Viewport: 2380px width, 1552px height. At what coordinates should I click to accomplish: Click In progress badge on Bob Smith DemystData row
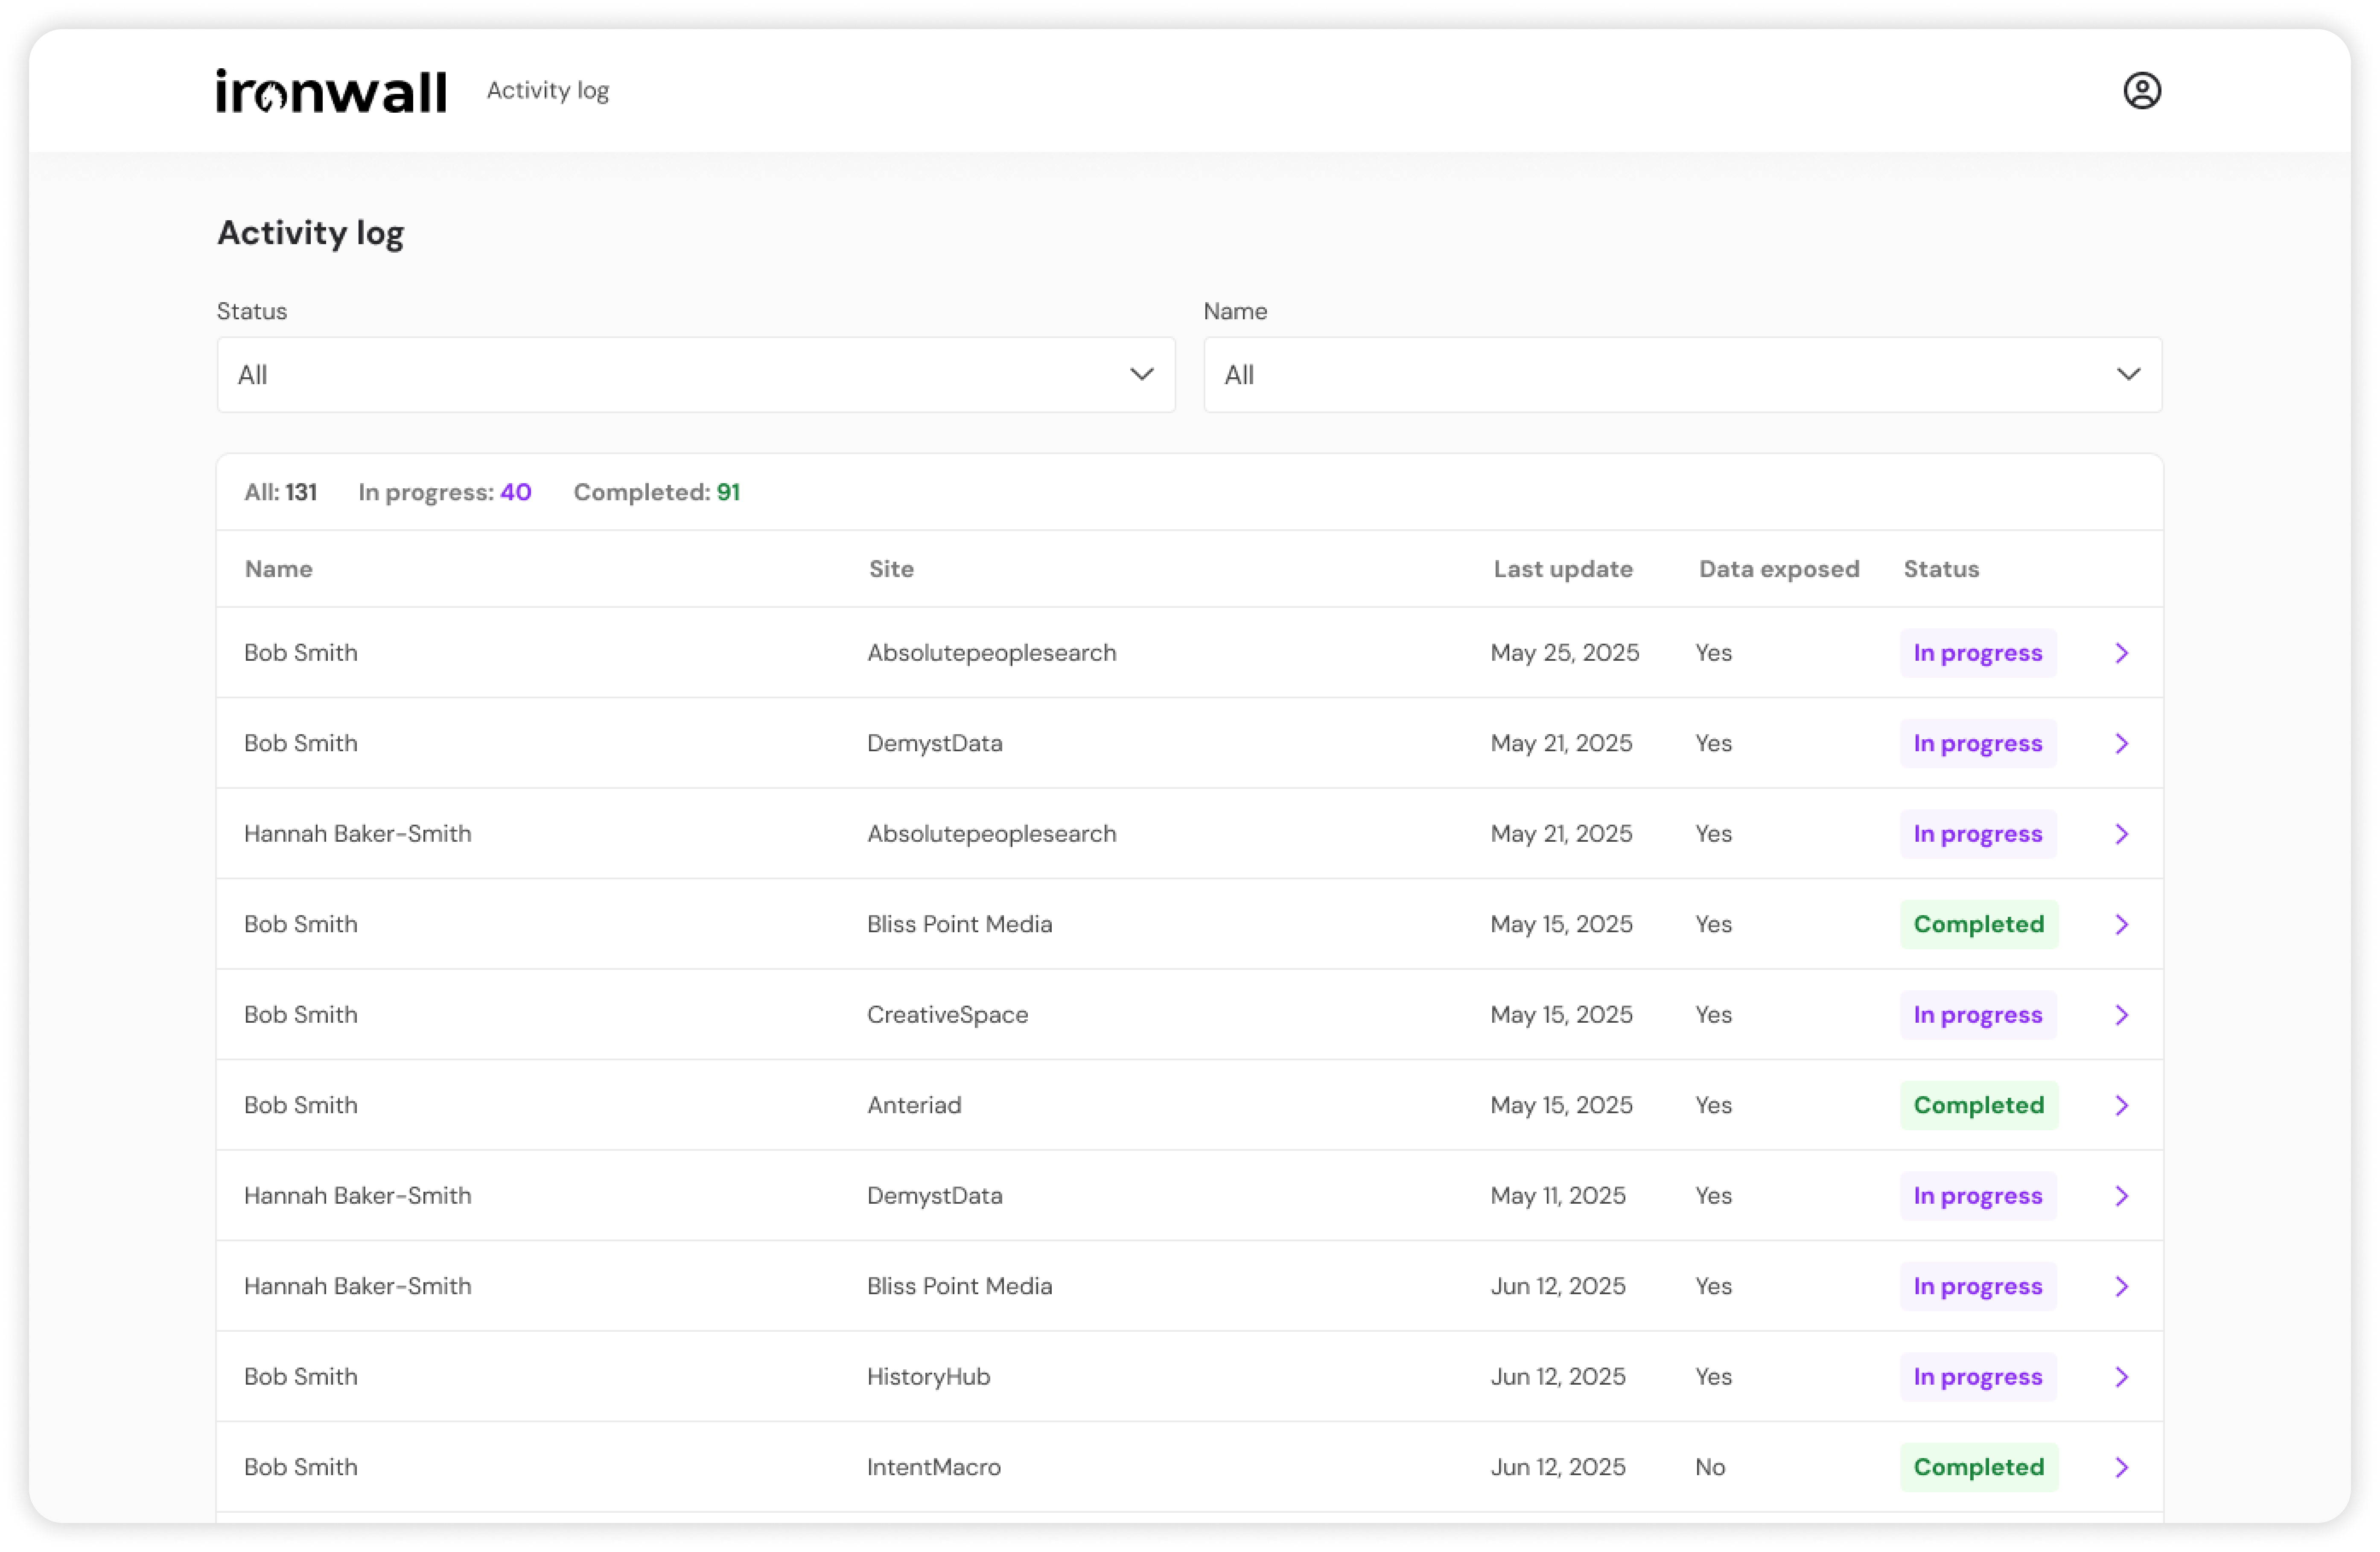click(x=1978, y=744)
